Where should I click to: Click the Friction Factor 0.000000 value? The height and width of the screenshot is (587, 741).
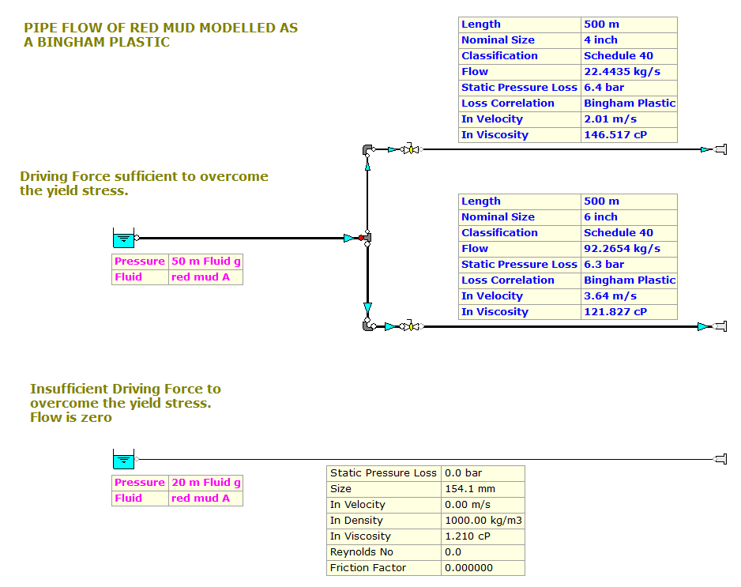(468, 568)
